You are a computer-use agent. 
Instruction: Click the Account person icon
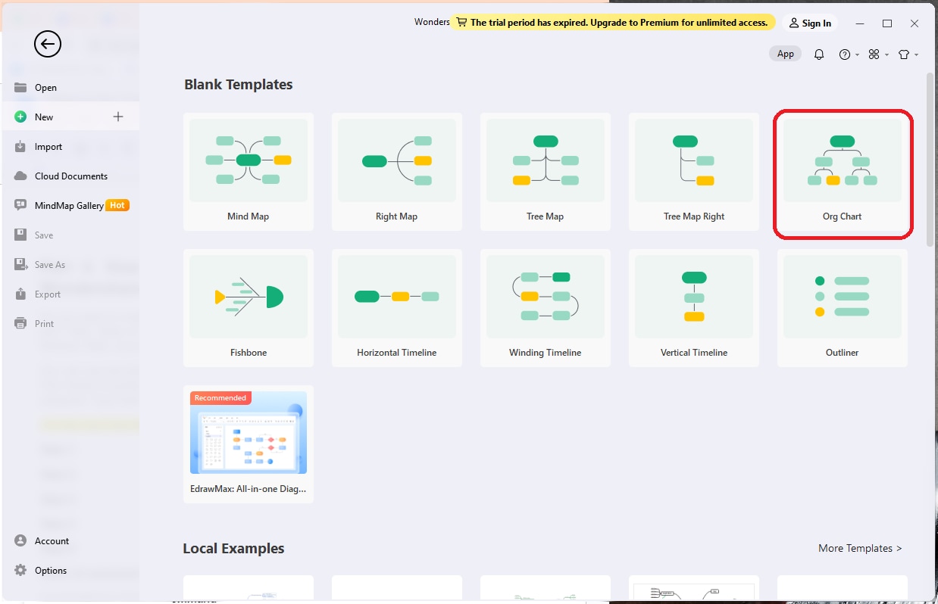[x=20, y=540]
